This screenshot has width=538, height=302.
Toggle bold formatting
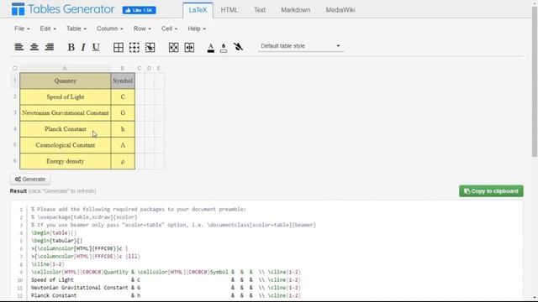click(71, 47)
